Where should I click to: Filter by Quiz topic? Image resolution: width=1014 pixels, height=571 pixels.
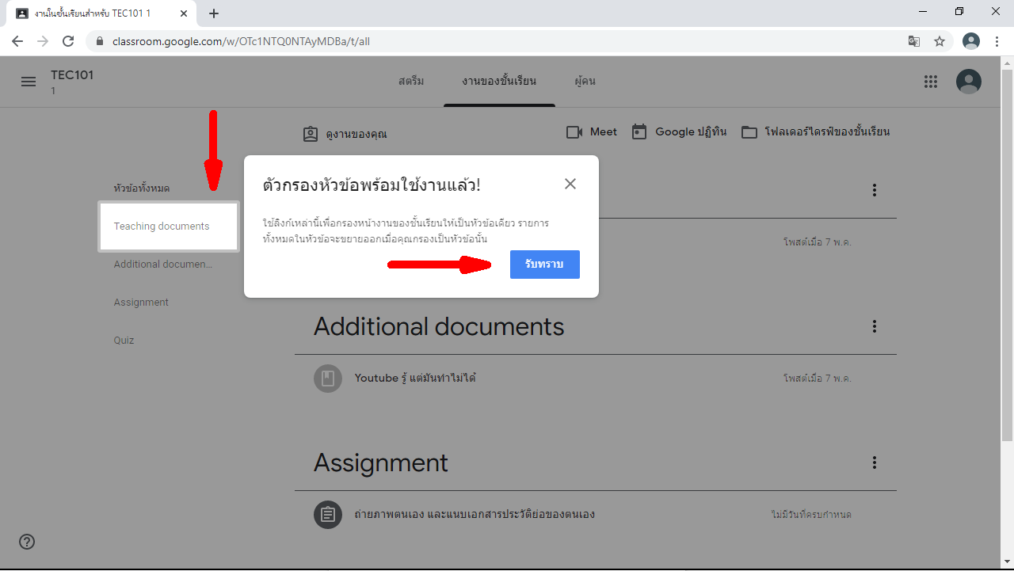(x=124, y=341)
